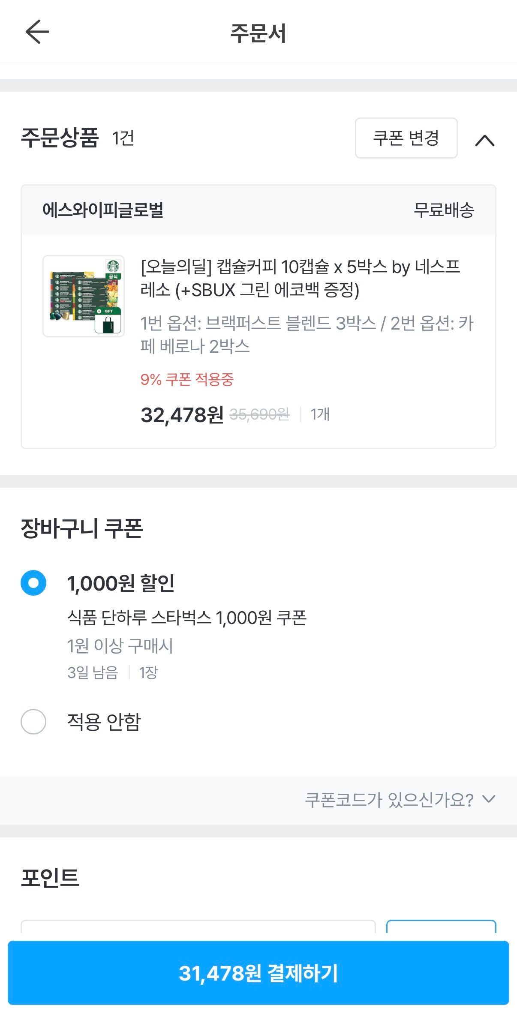Click the 포인트 input field
This screenshot has height=1026, width=517.
point(198,926)
